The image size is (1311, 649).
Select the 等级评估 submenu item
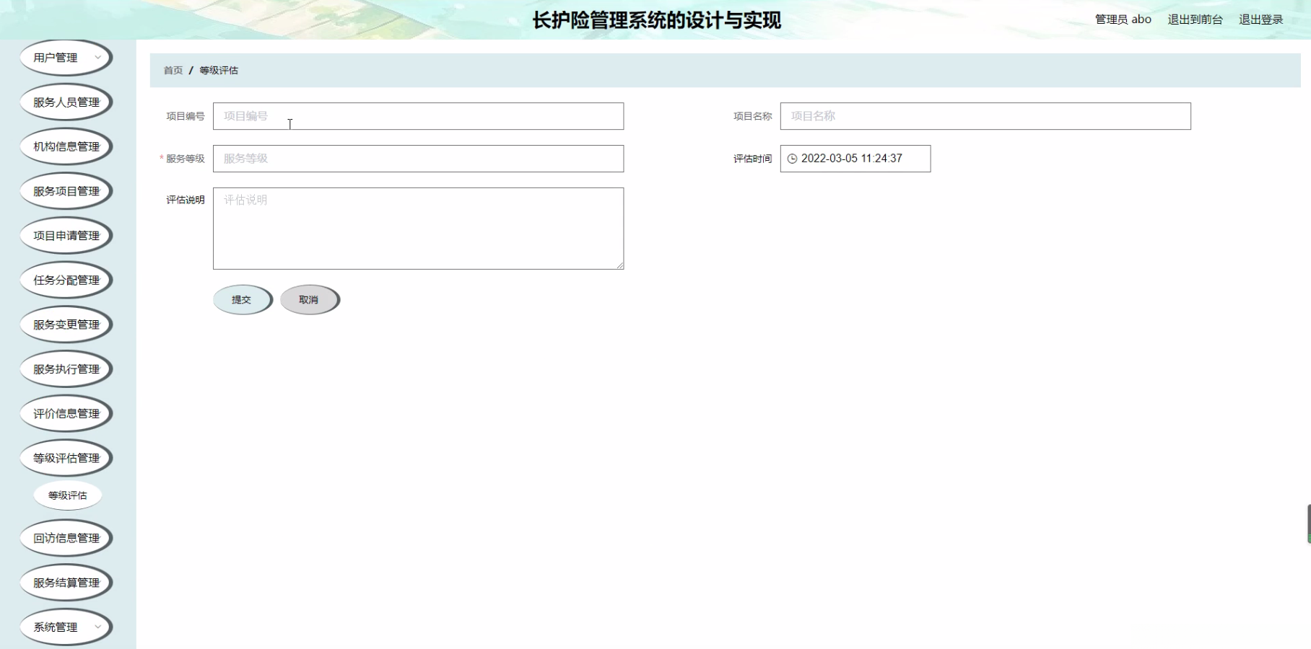pyautogui.click(x=68, y=495)
